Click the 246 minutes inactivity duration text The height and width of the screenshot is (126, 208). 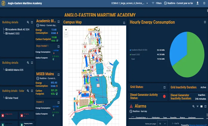[201, 99]
